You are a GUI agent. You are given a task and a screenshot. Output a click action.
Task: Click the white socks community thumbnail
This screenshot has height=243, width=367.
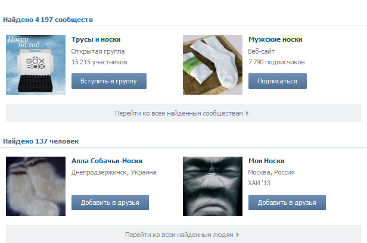click(213, 65)
